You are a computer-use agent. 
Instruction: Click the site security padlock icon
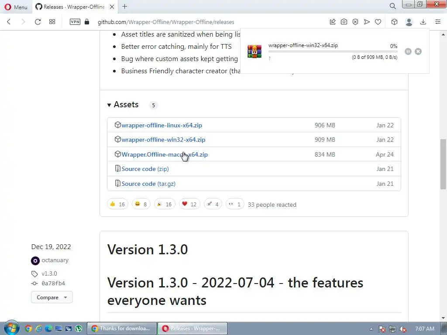87,22
